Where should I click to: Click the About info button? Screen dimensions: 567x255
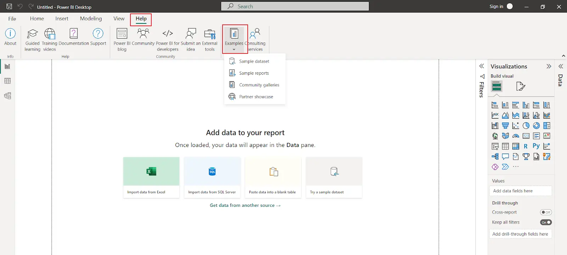[10, 37]
